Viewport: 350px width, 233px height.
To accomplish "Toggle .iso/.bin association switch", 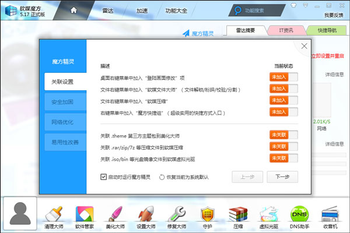I will point(283,158).
